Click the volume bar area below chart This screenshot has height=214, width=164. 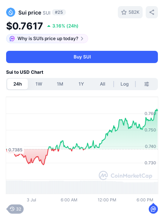pyautogui.click(x=82, y=187)
